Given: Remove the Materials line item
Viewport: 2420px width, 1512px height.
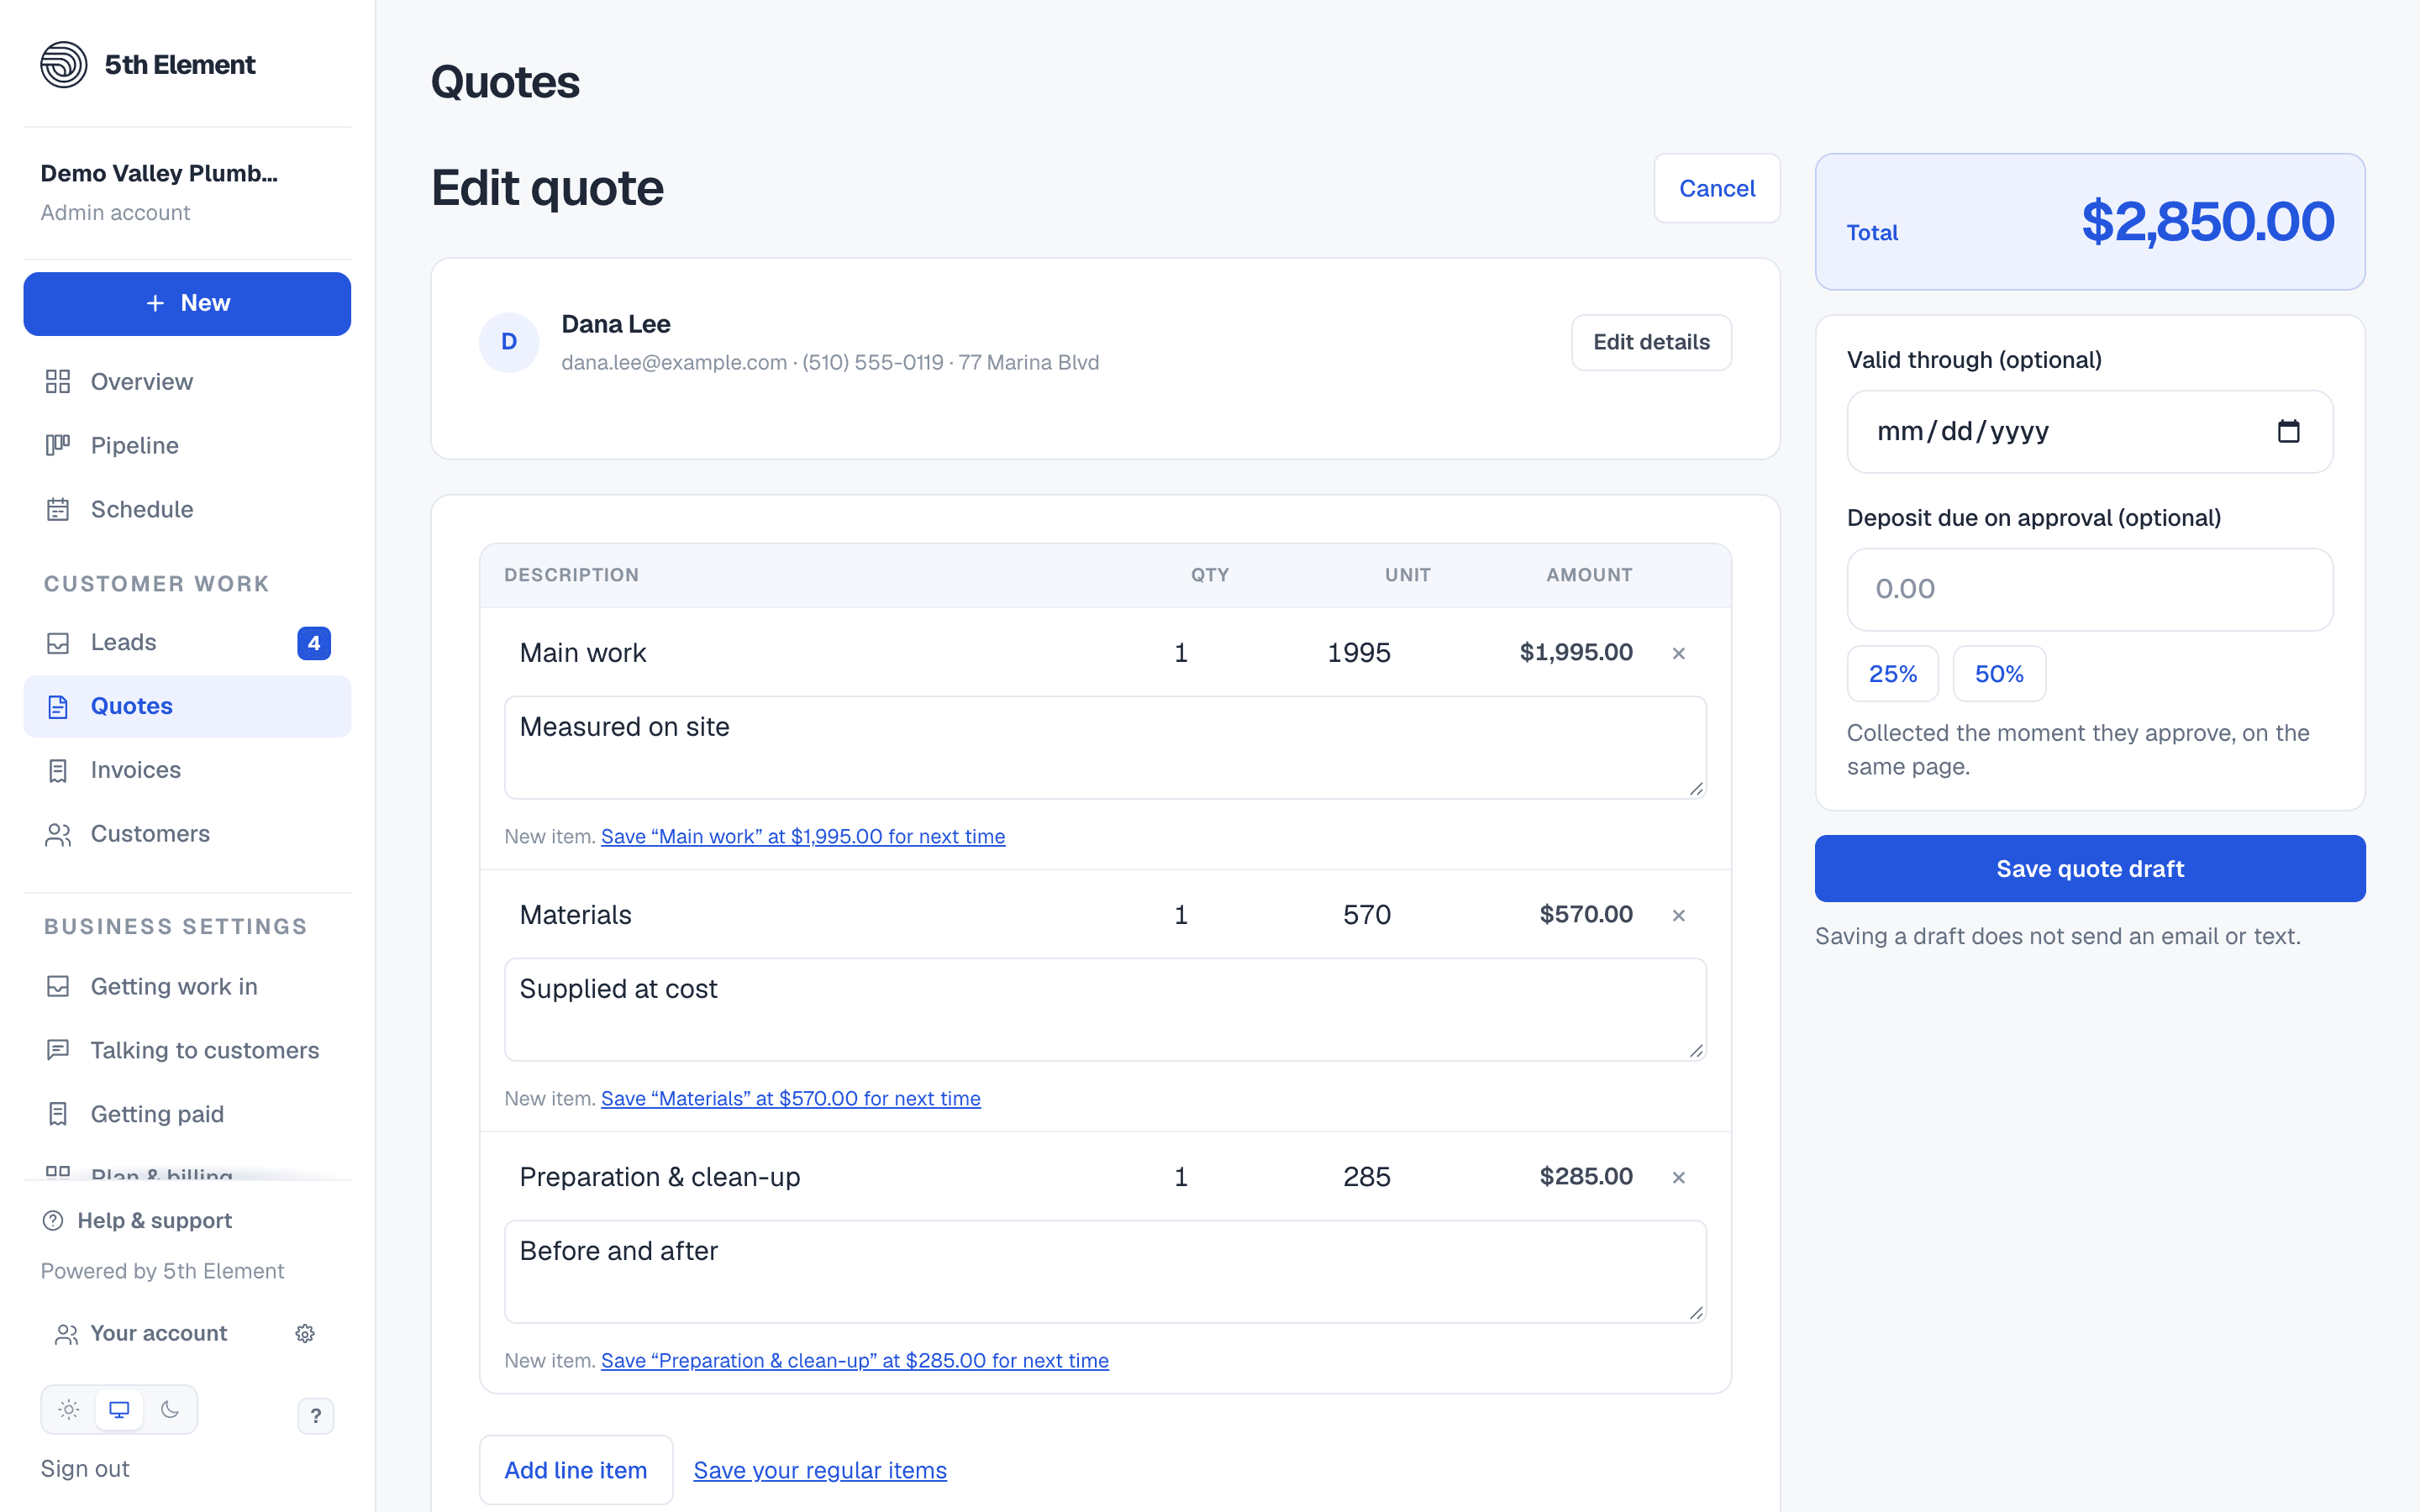Looking at the screenshot, I should [x=1679, y=916].
